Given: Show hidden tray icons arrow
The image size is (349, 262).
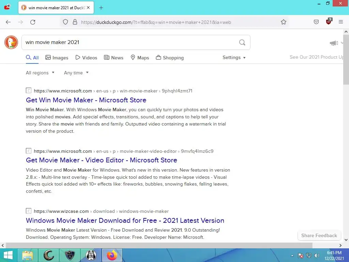Looking at the screenshot, I should click(292, 256).
